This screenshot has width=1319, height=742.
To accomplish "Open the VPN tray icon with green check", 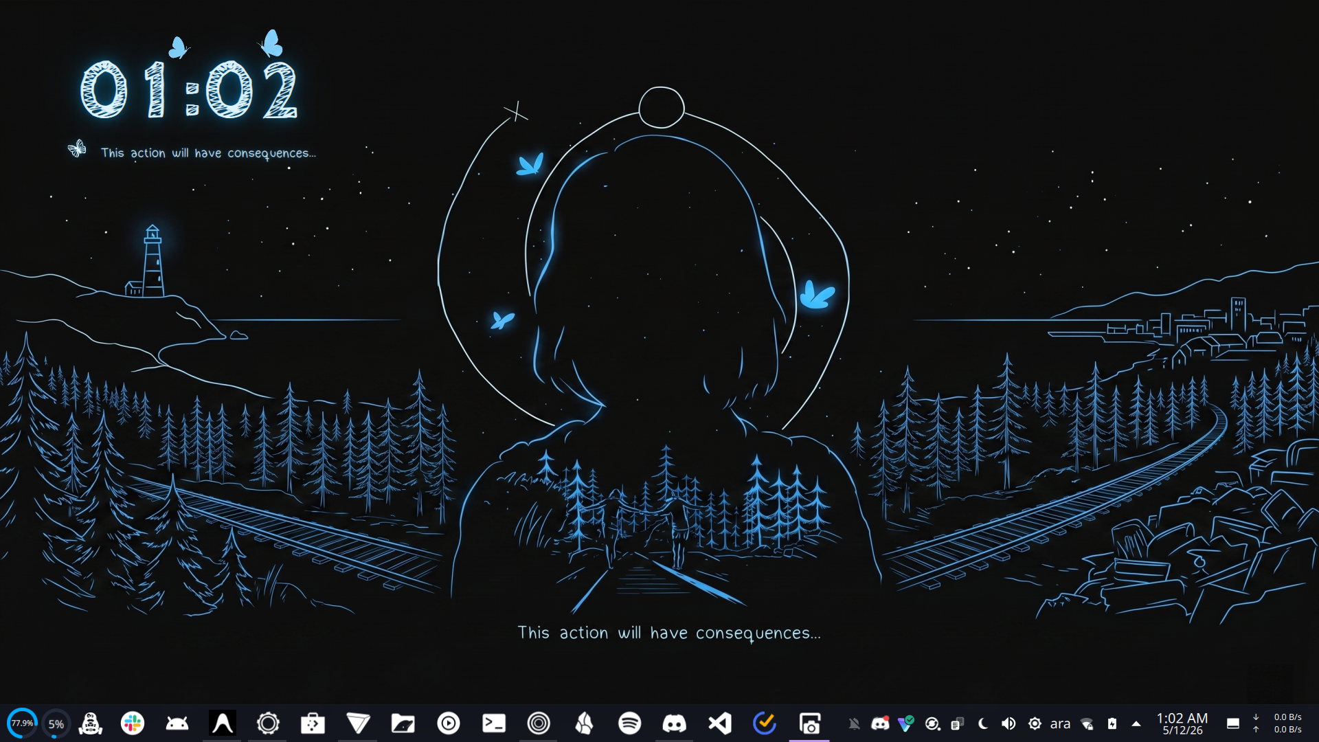I will tap(906, 723).
